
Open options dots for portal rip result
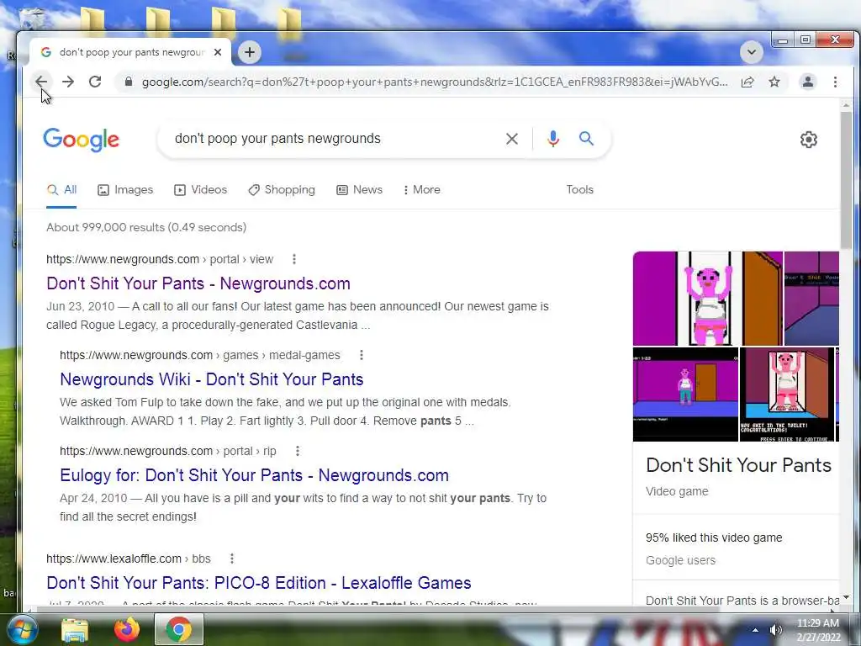(x=298, y=451)
